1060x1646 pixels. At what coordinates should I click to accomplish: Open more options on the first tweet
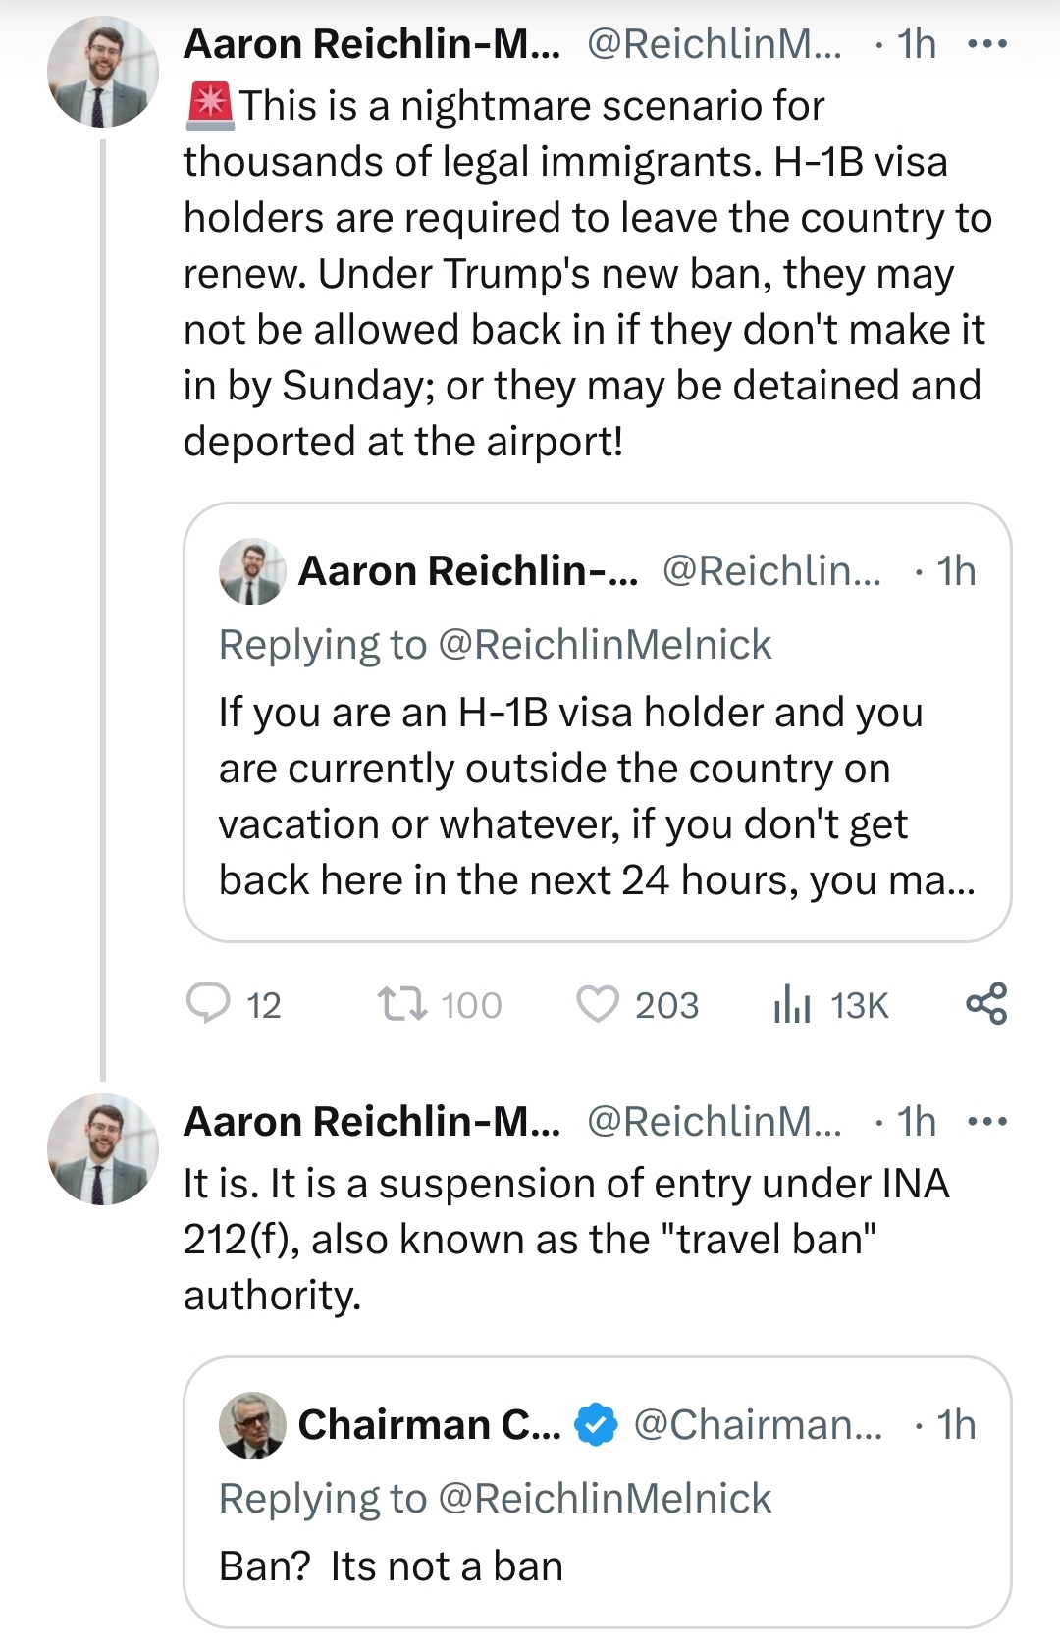point(986,44)
